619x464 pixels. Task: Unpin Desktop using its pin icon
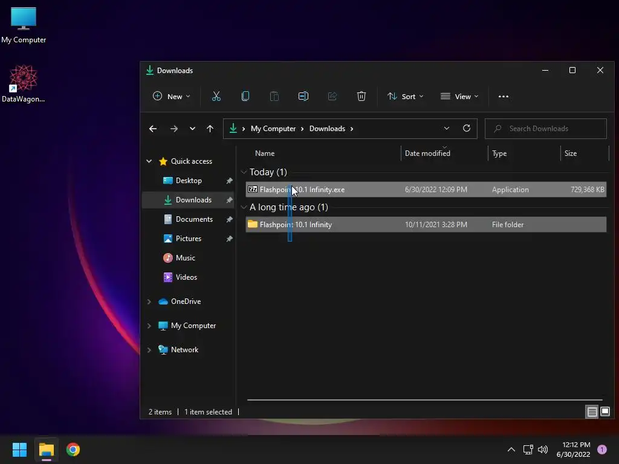[x=229, y=181]
